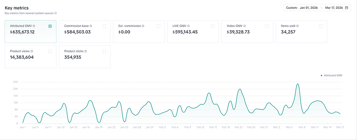This screenshot has height=140, width=357.
Task: Show LIVE GMV info tooltip icon
Action: point(189,26)
